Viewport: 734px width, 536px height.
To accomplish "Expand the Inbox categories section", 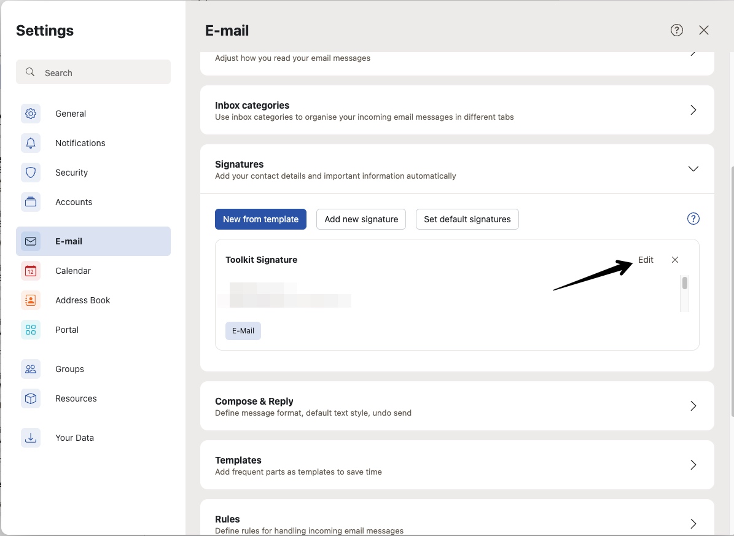I will 693,110.
